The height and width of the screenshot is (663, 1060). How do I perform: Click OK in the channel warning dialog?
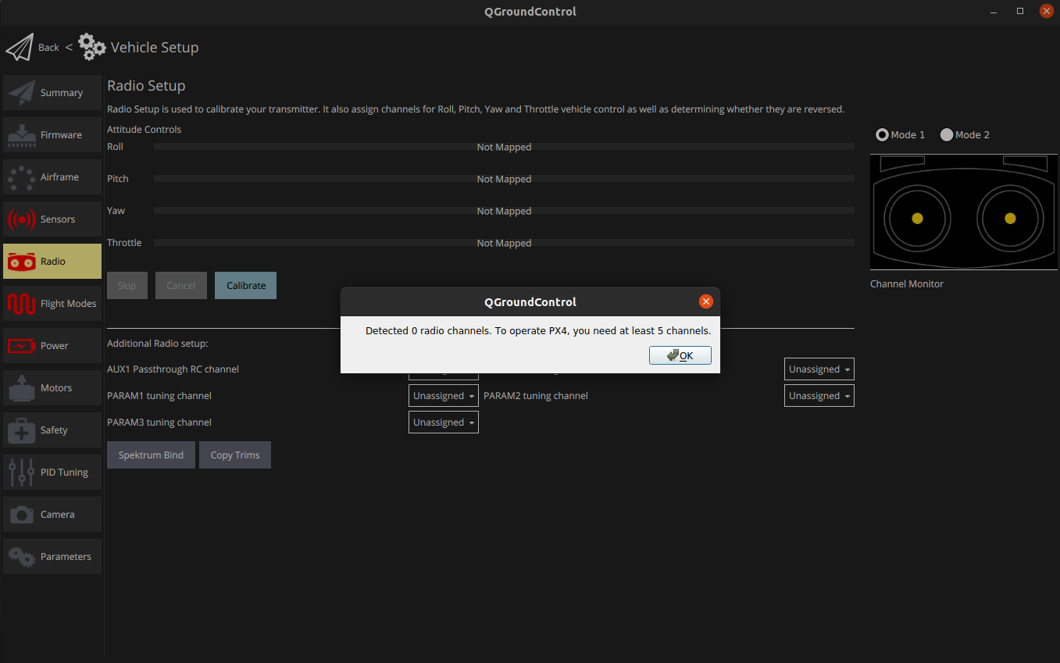[680, 355]
